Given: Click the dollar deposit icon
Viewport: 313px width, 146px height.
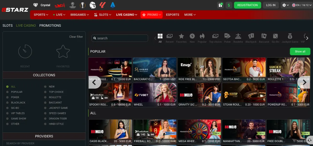Looking at the screenshot, I should (x=229, y=5).
